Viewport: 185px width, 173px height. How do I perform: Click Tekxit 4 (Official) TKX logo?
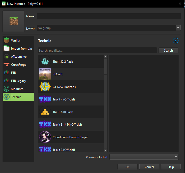tap(45, 99)
